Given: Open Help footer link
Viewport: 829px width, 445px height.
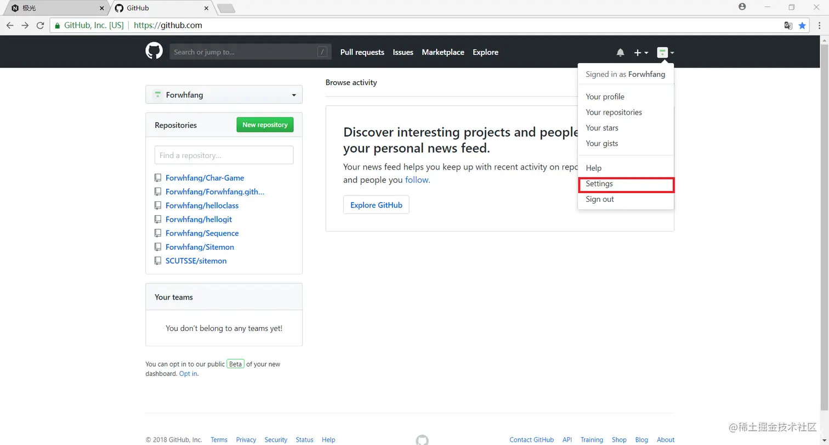Looking at the screenshot, I should pos(328,440).
